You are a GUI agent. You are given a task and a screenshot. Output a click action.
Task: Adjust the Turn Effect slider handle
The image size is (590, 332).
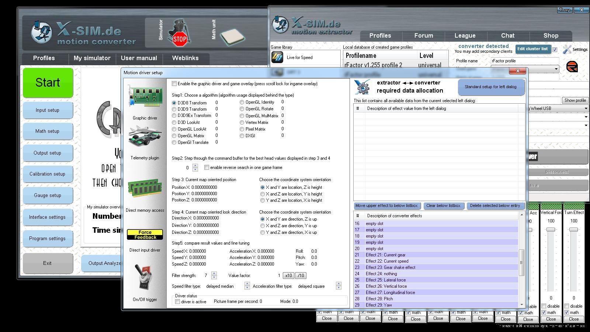pyautogui.click(x=573, y=229)
